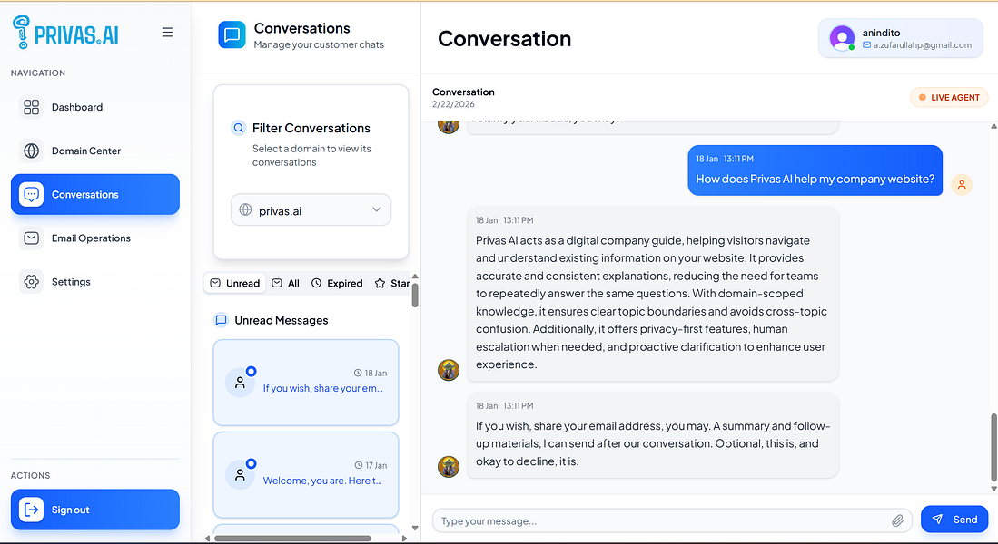Click the conversation list vertical scrollbar

click(415, 296)
